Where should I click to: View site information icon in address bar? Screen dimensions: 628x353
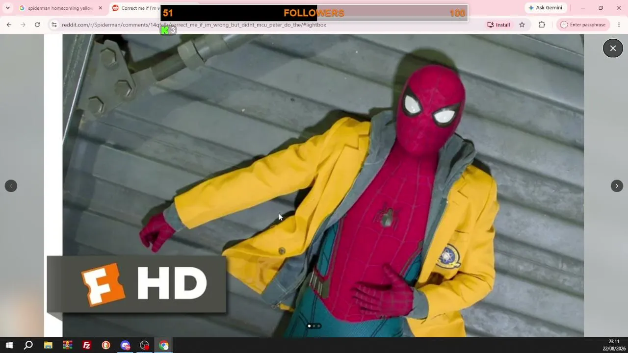click(54, 25)
